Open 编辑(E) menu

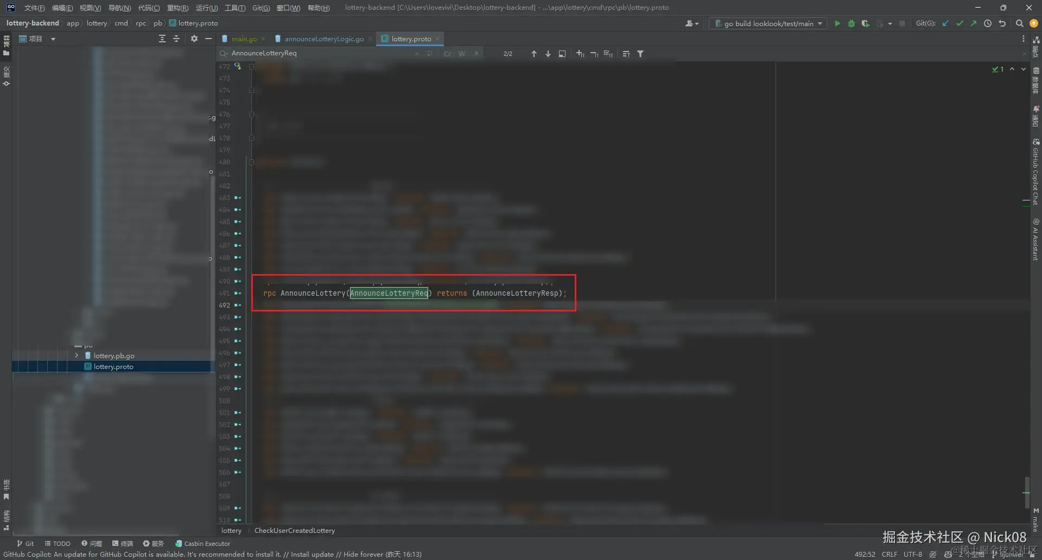(x=62, y=8)
